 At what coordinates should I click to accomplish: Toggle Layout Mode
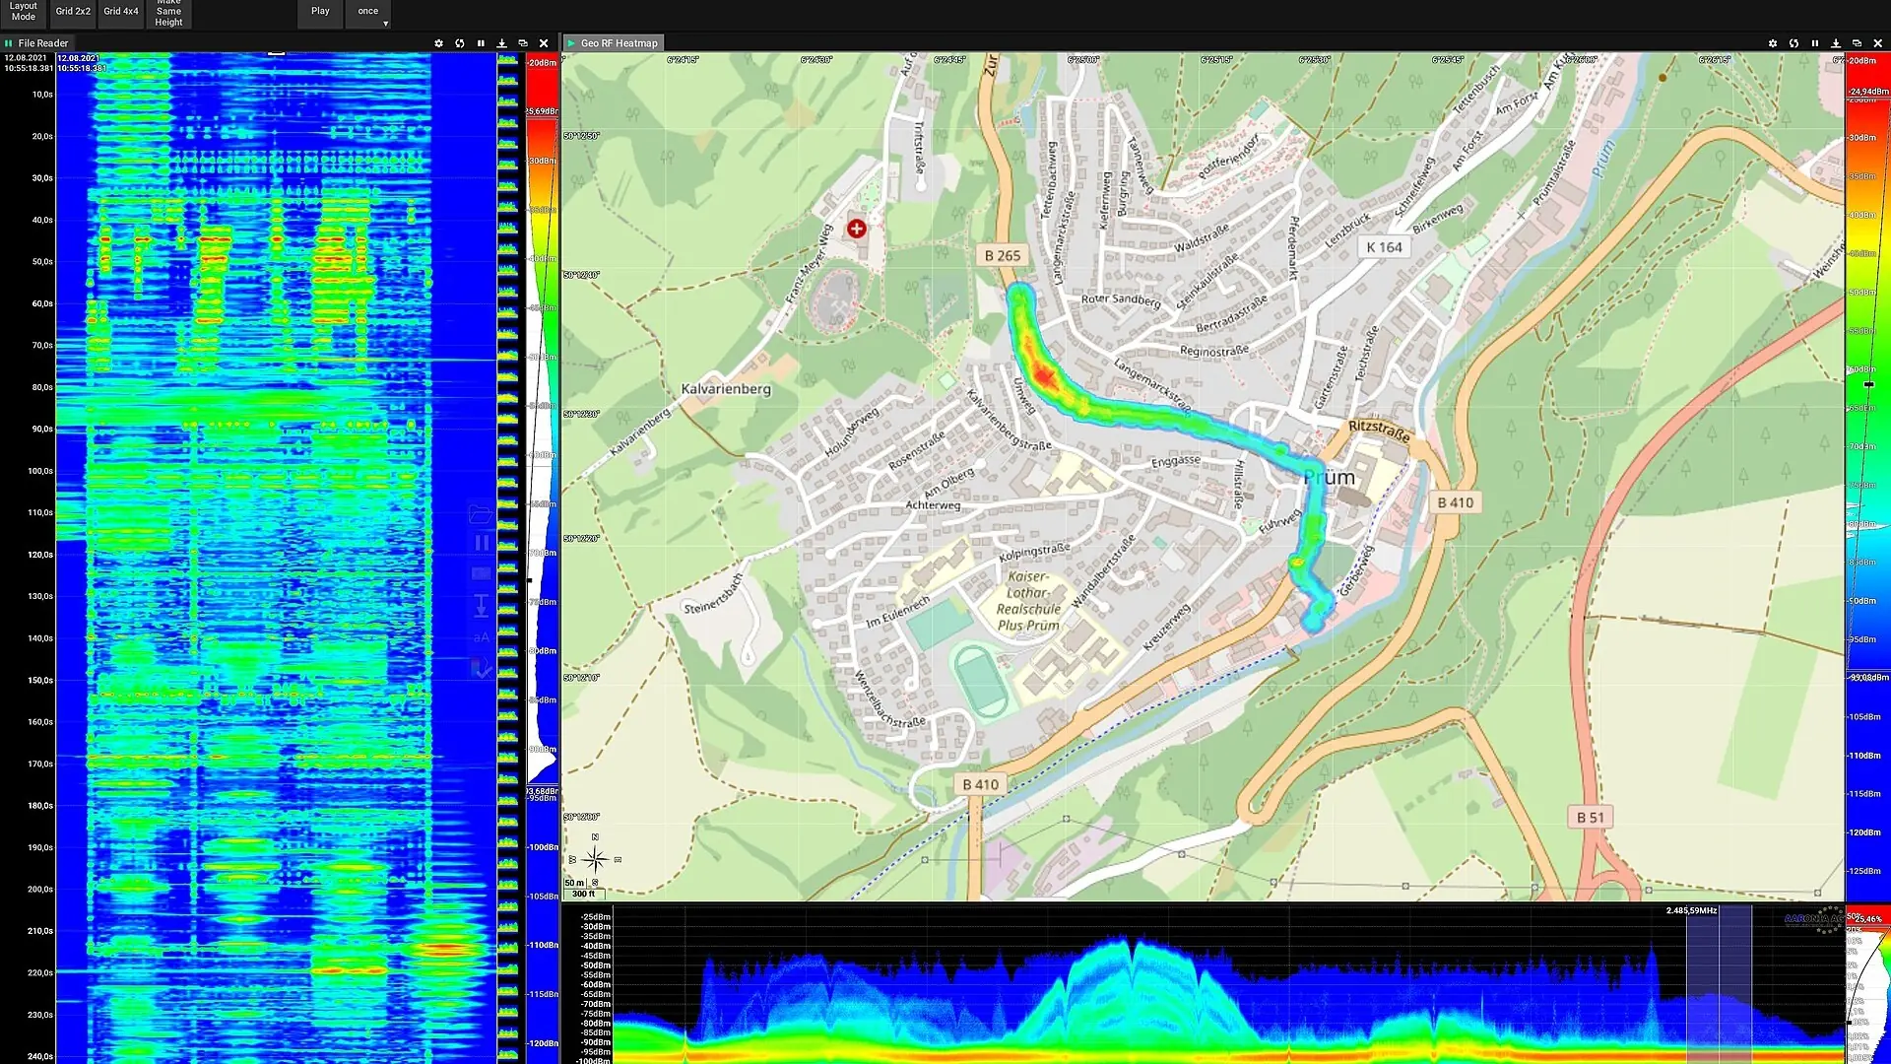(x=23, y=12)
